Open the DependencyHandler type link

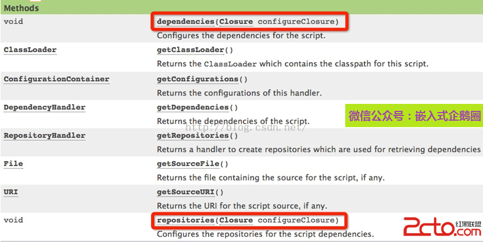[x=45, y=107]
